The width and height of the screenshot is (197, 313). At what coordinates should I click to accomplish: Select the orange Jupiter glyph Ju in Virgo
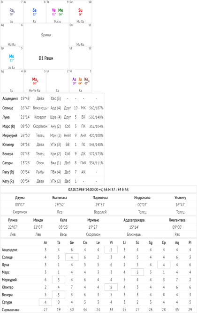[80, 79]
